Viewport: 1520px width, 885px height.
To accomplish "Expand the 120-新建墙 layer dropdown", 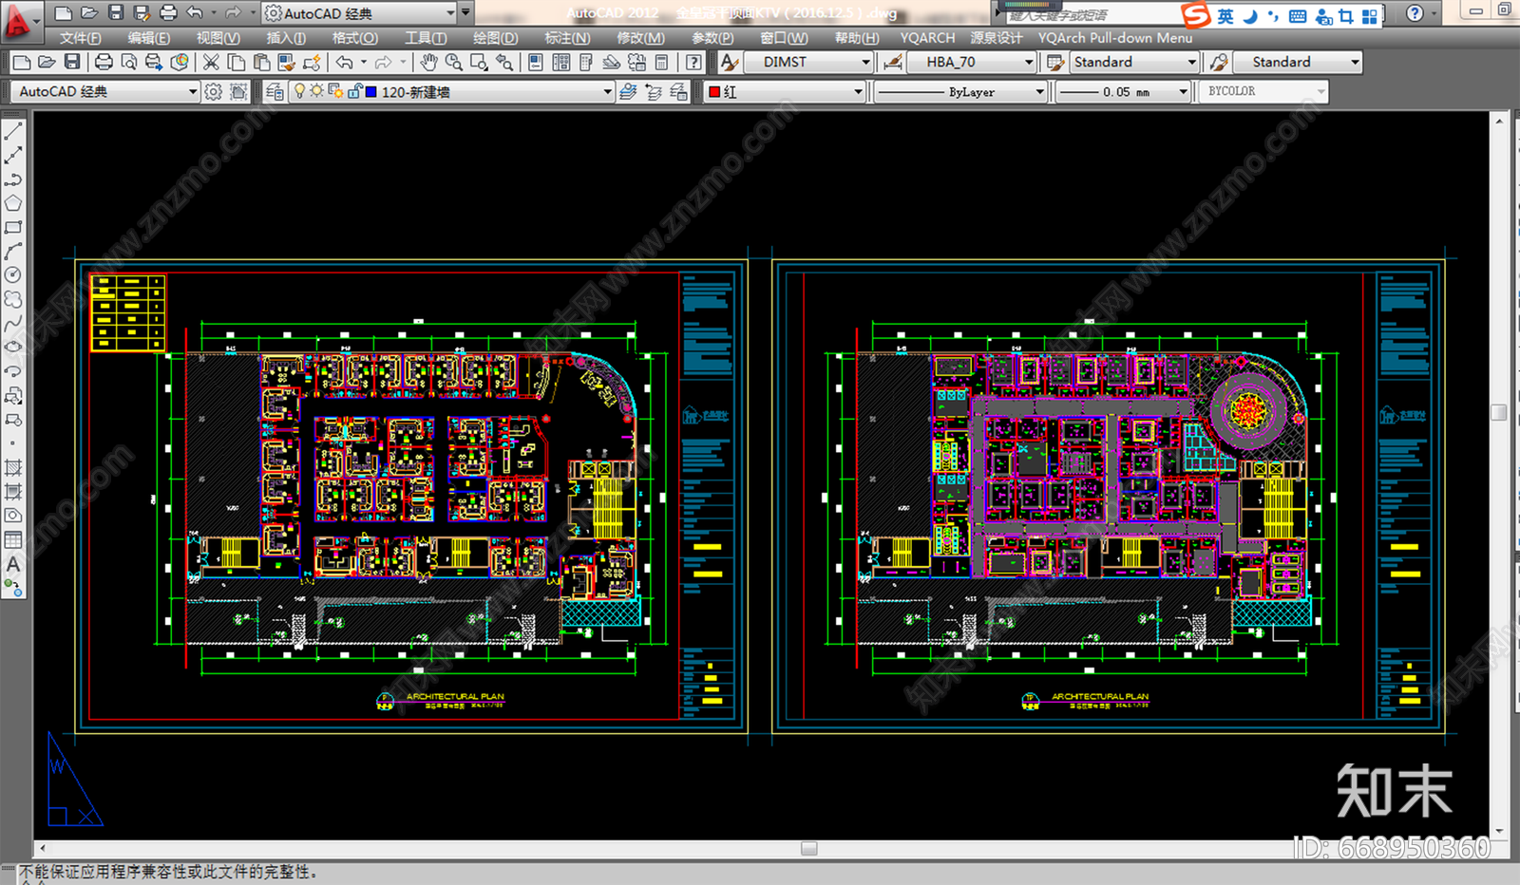I will [x=607, y=92].
